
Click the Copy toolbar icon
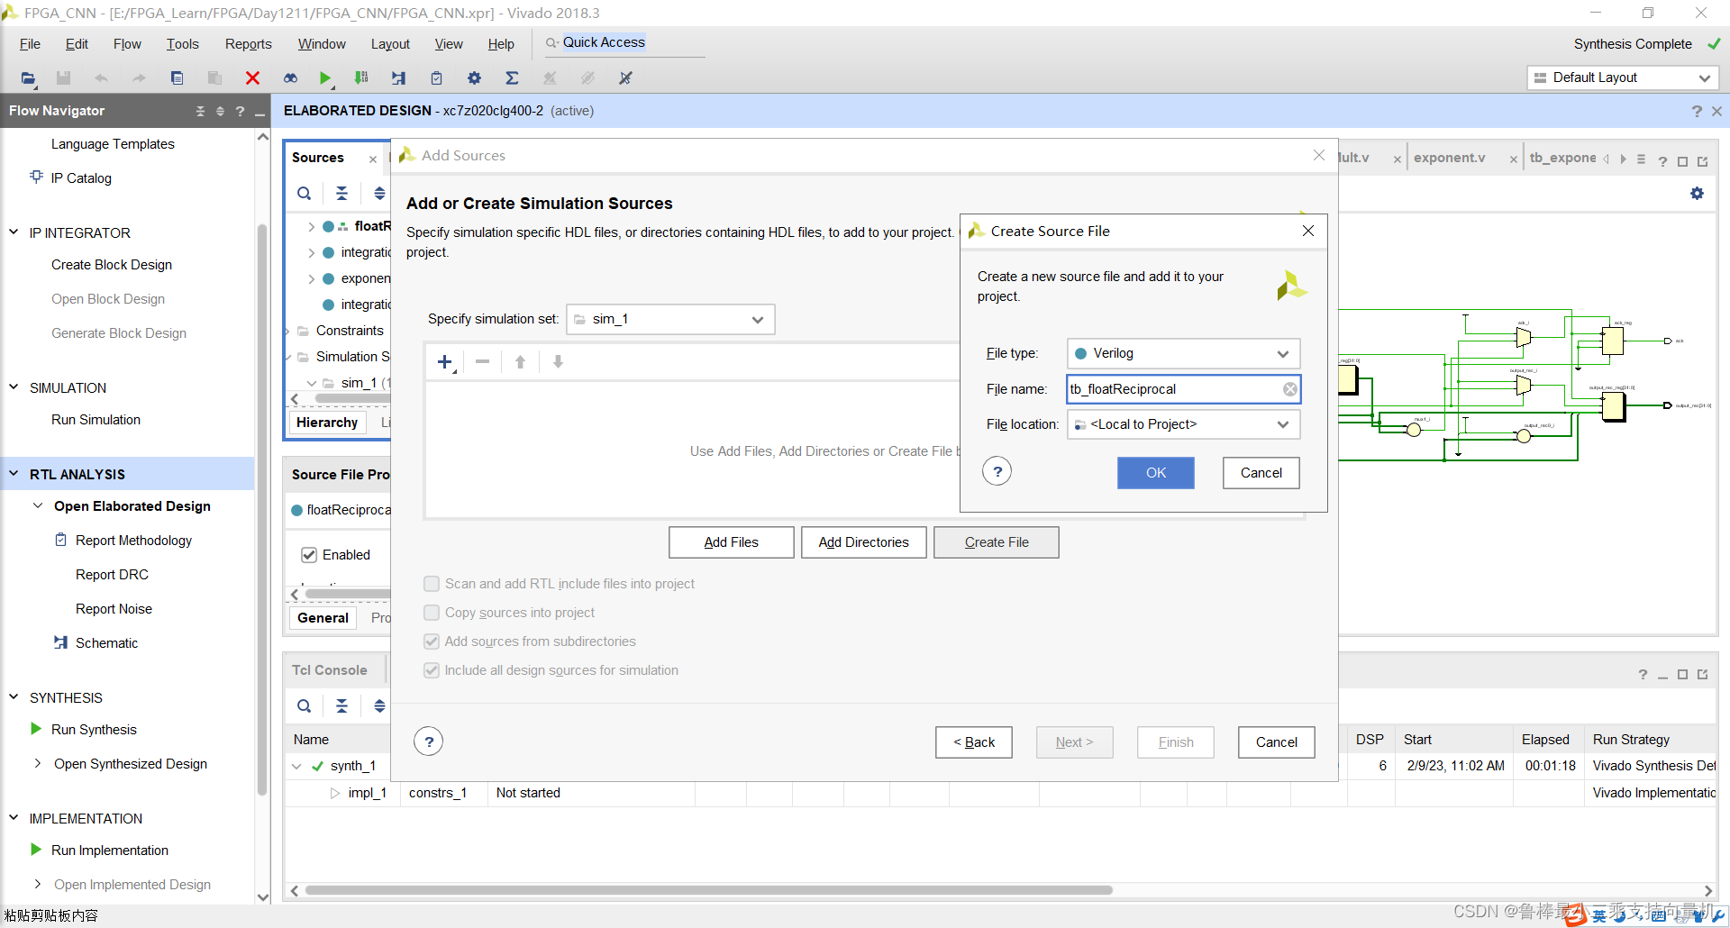tap(177, 78)
